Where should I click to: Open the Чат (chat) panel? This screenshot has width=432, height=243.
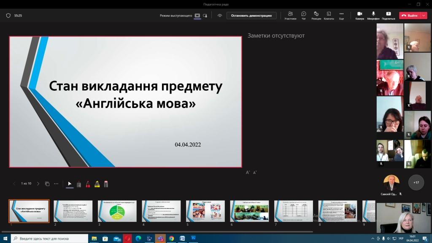click(304, 15)
